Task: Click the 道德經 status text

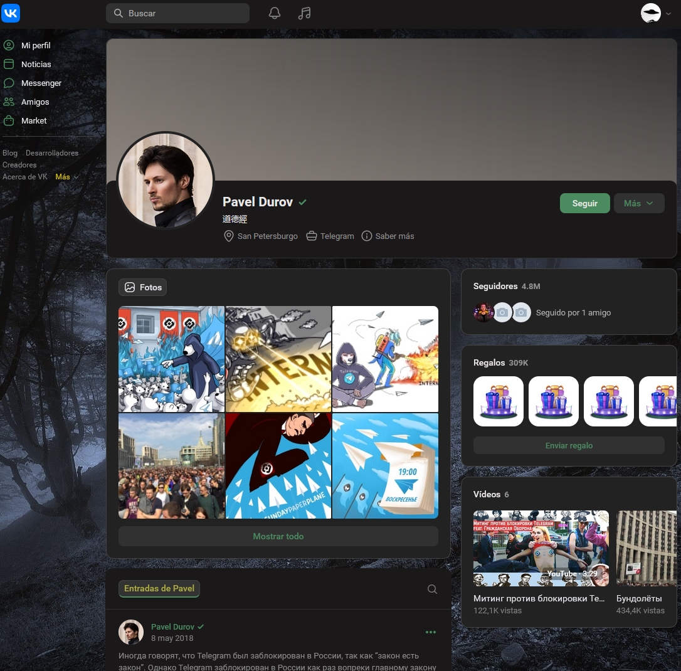Action: (235, 219)
